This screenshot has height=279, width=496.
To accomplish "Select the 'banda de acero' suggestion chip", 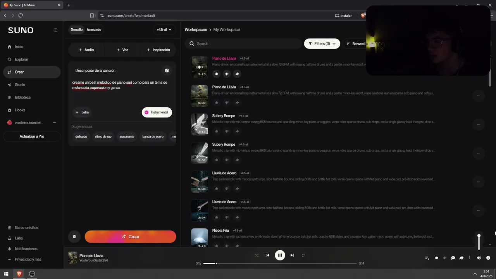I will coord(153,136).
